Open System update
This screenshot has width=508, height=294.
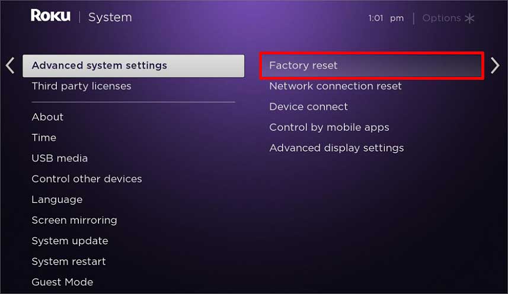click(x=69, y=241)
